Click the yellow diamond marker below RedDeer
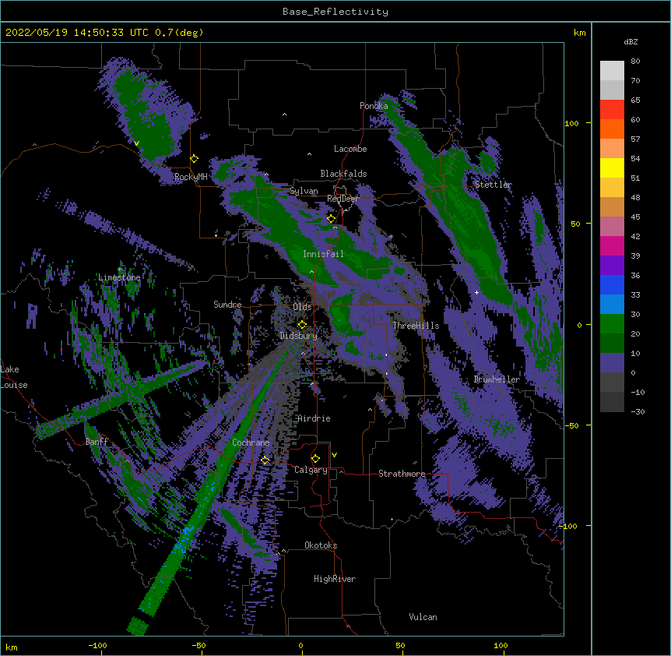The image size is (671, 656). (x=332, y=219)
